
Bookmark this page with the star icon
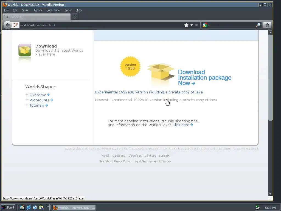(x=186, y=25)
